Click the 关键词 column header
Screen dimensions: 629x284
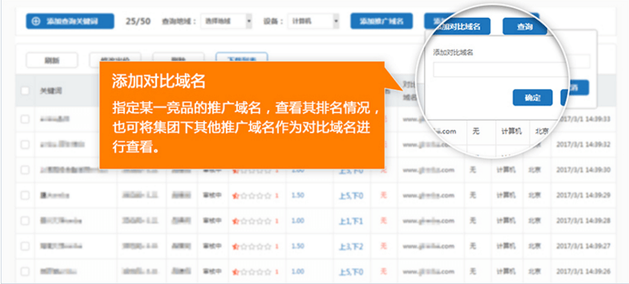pyautogui.click(x=51, y=91)
